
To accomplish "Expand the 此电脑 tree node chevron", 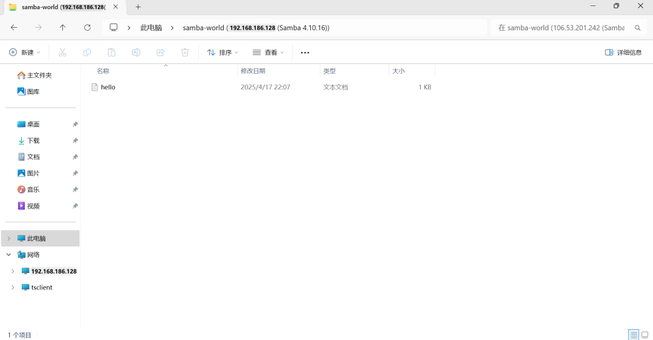I will pyautogui.click(x=8, y=239).
